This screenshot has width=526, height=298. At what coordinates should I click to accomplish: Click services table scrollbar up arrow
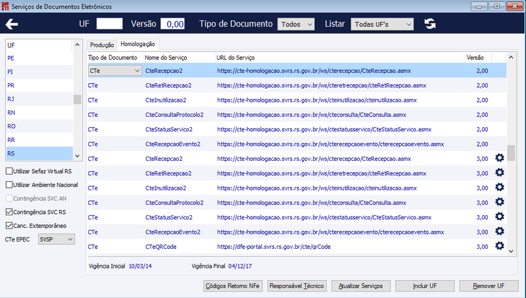(x=511, y=57)
